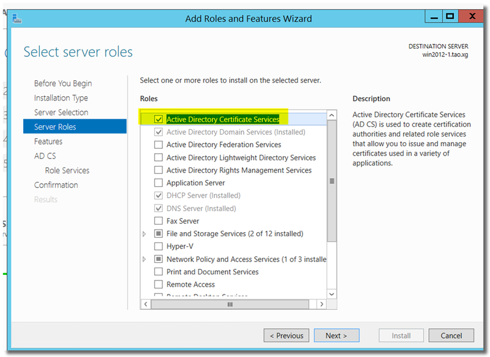
Task: Select the Fax Server role label
Action: 183,221
